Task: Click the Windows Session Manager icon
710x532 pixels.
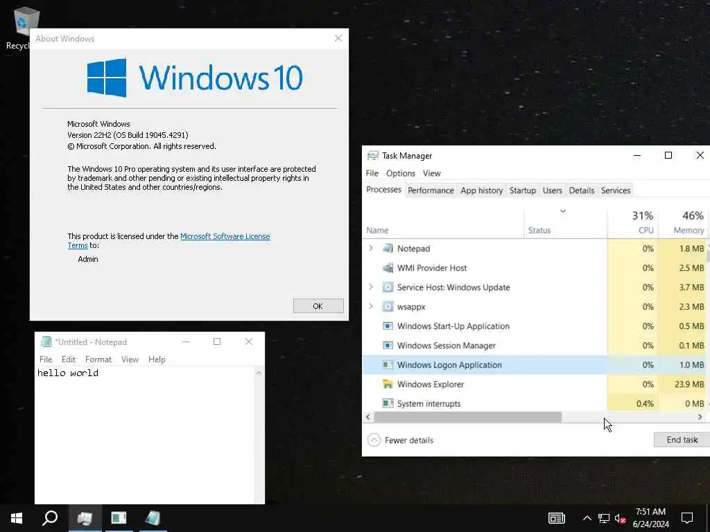Action: 388,346
